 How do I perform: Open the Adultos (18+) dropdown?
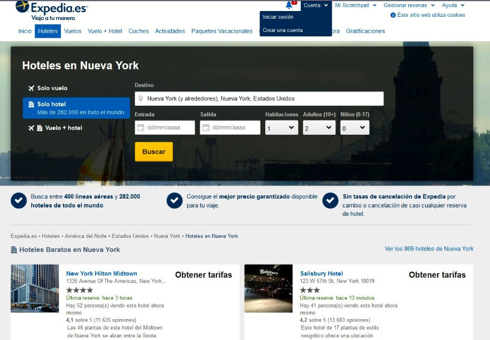coord(319,128)
